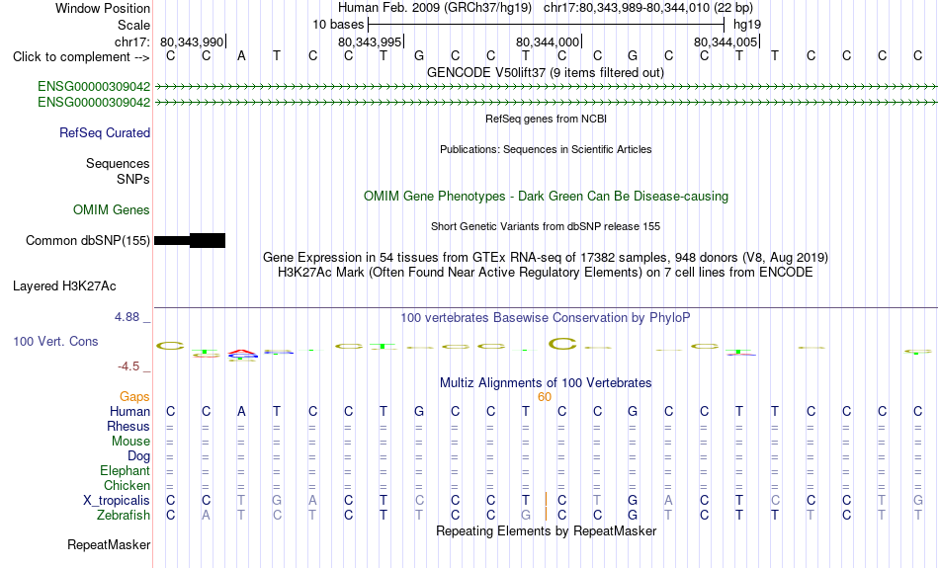
Task: Click the 4.88 PhyloP upper scale value
Action: tap(127, 317)
